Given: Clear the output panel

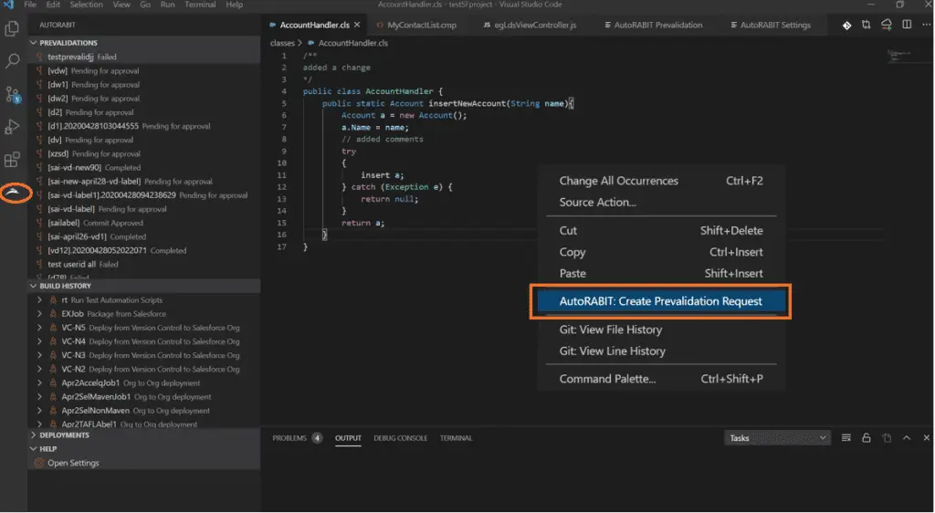Looking at the screenshot, I should pyautogui.click(x=846, y=438).
